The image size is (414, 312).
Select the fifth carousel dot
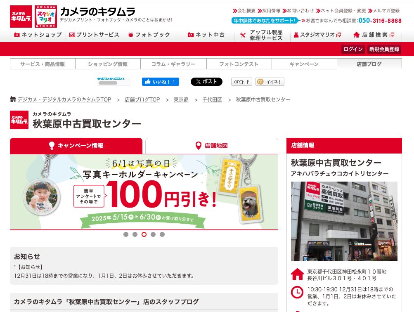pyautogui.click(x=162, y=234)
